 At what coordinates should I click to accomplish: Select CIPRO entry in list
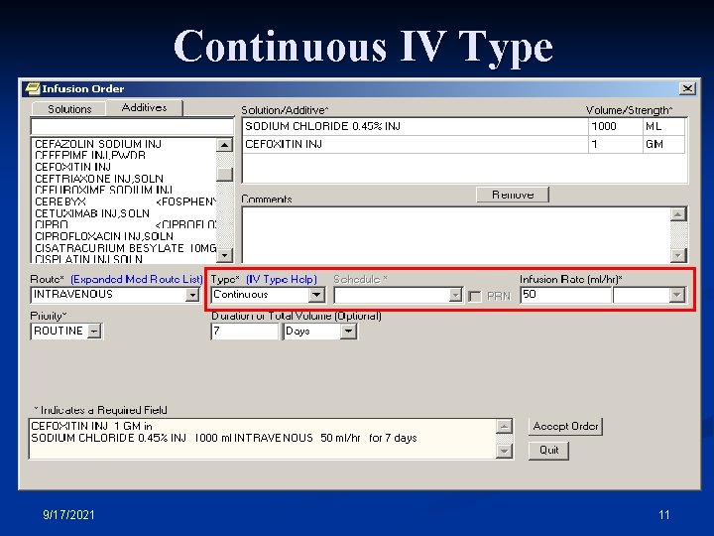(x=124, y=224)
